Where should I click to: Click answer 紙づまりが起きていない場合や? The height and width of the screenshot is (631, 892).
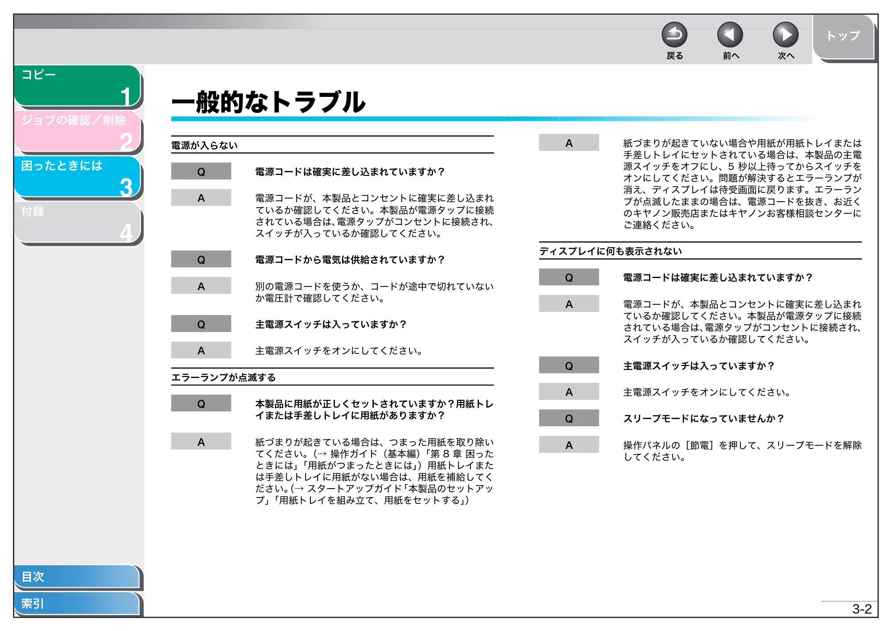coord(742,184)
